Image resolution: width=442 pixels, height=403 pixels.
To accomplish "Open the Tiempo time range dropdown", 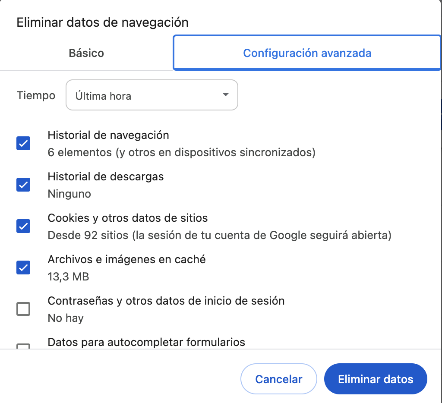I will tap(151, 95).
